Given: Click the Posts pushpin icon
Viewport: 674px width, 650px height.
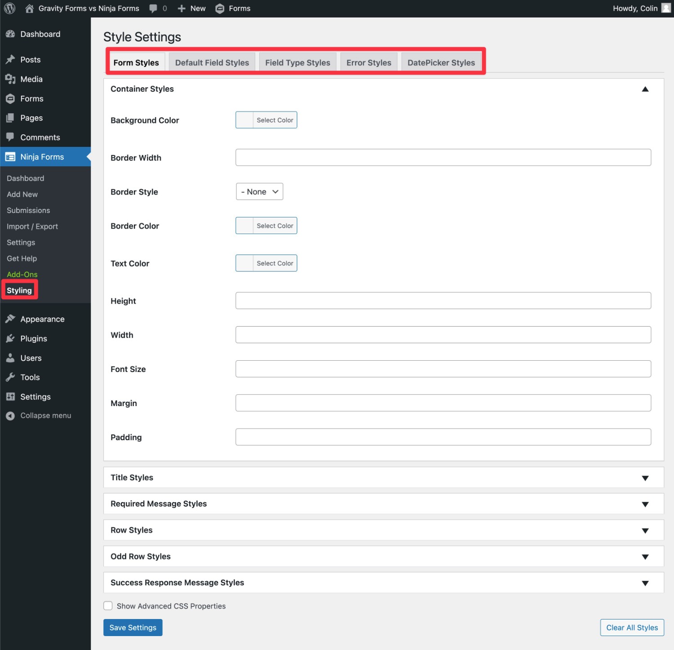Looking at the screenshot, I should pos(10,60).
